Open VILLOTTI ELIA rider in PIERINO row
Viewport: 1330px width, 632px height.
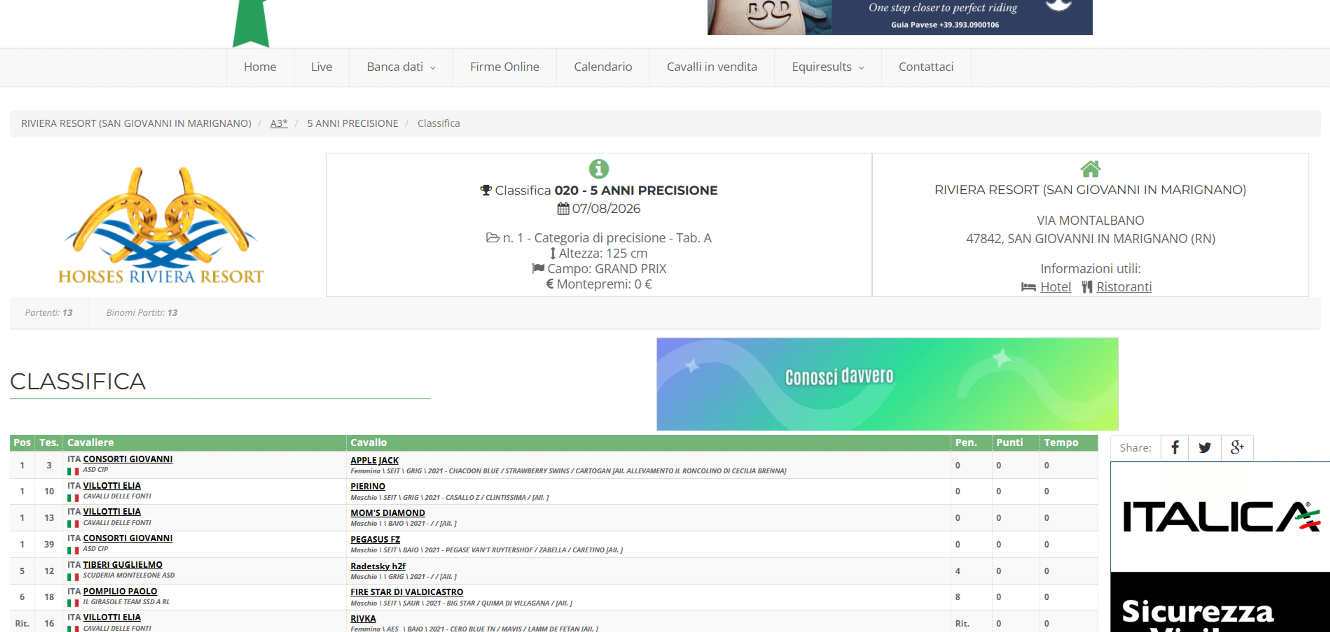[x=112, y=486]
